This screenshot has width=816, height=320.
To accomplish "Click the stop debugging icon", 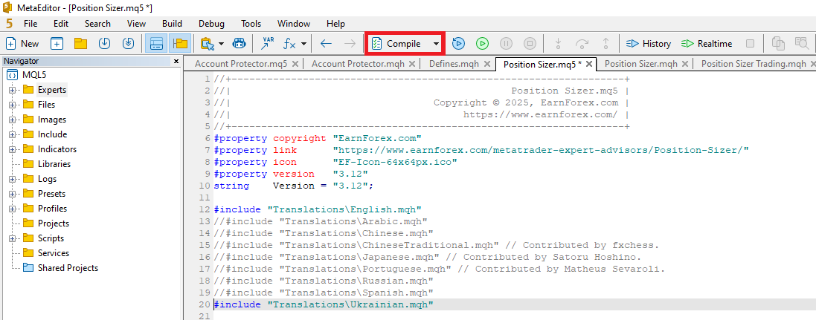I will (530, 44).
